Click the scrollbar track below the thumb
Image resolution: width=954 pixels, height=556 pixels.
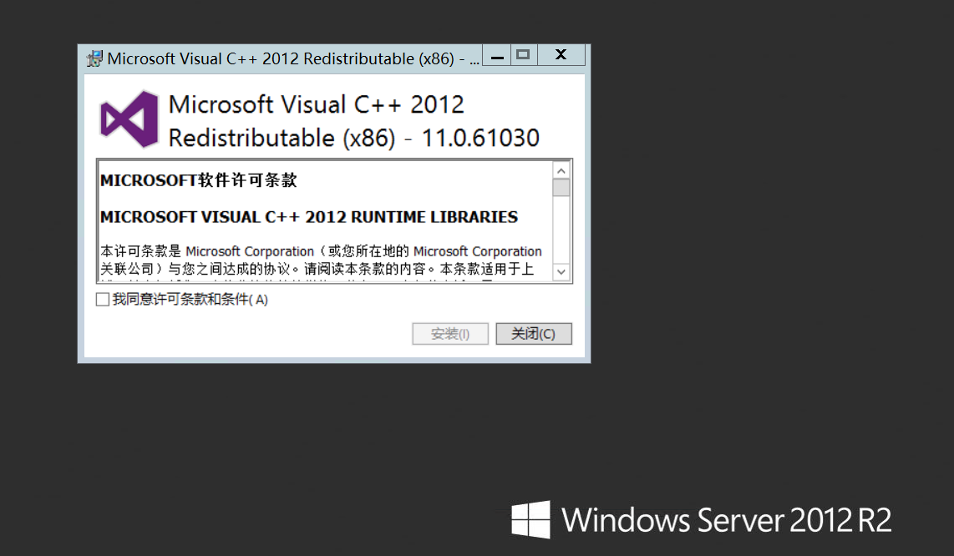click(x=561, y=234)
